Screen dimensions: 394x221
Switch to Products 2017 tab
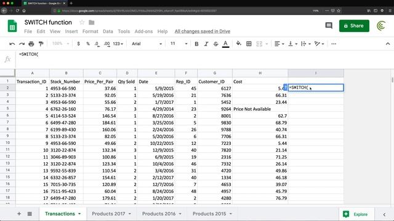click(108, 214)
